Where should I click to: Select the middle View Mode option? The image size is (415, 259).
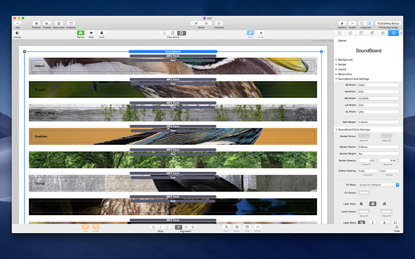click(x=173, y=33)
